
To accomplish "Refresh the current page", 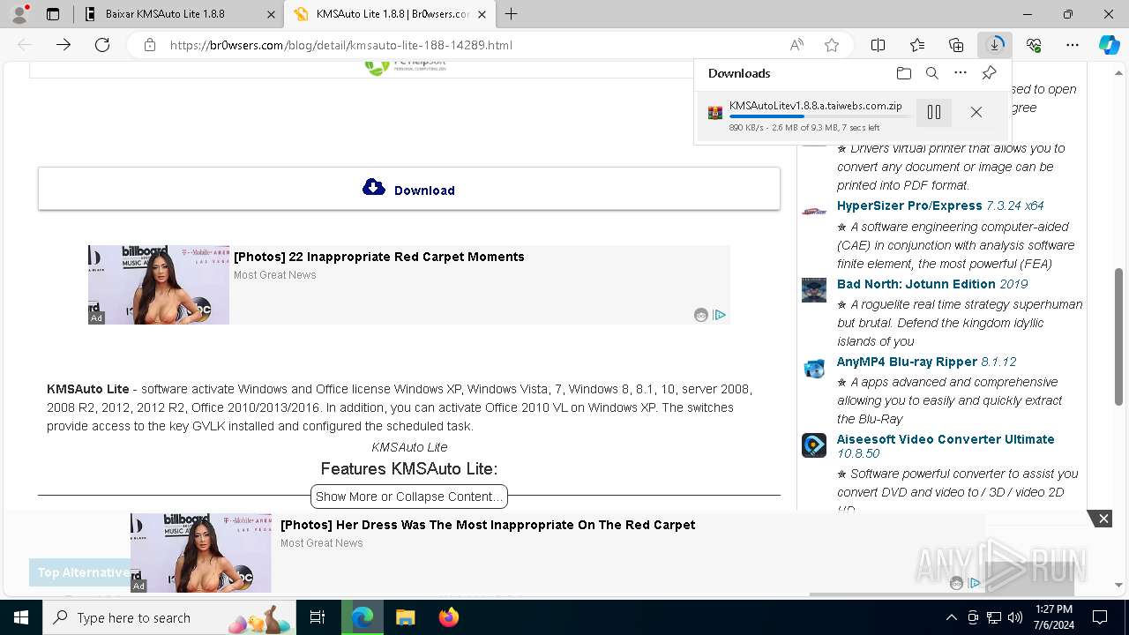I will coord(102,45).
